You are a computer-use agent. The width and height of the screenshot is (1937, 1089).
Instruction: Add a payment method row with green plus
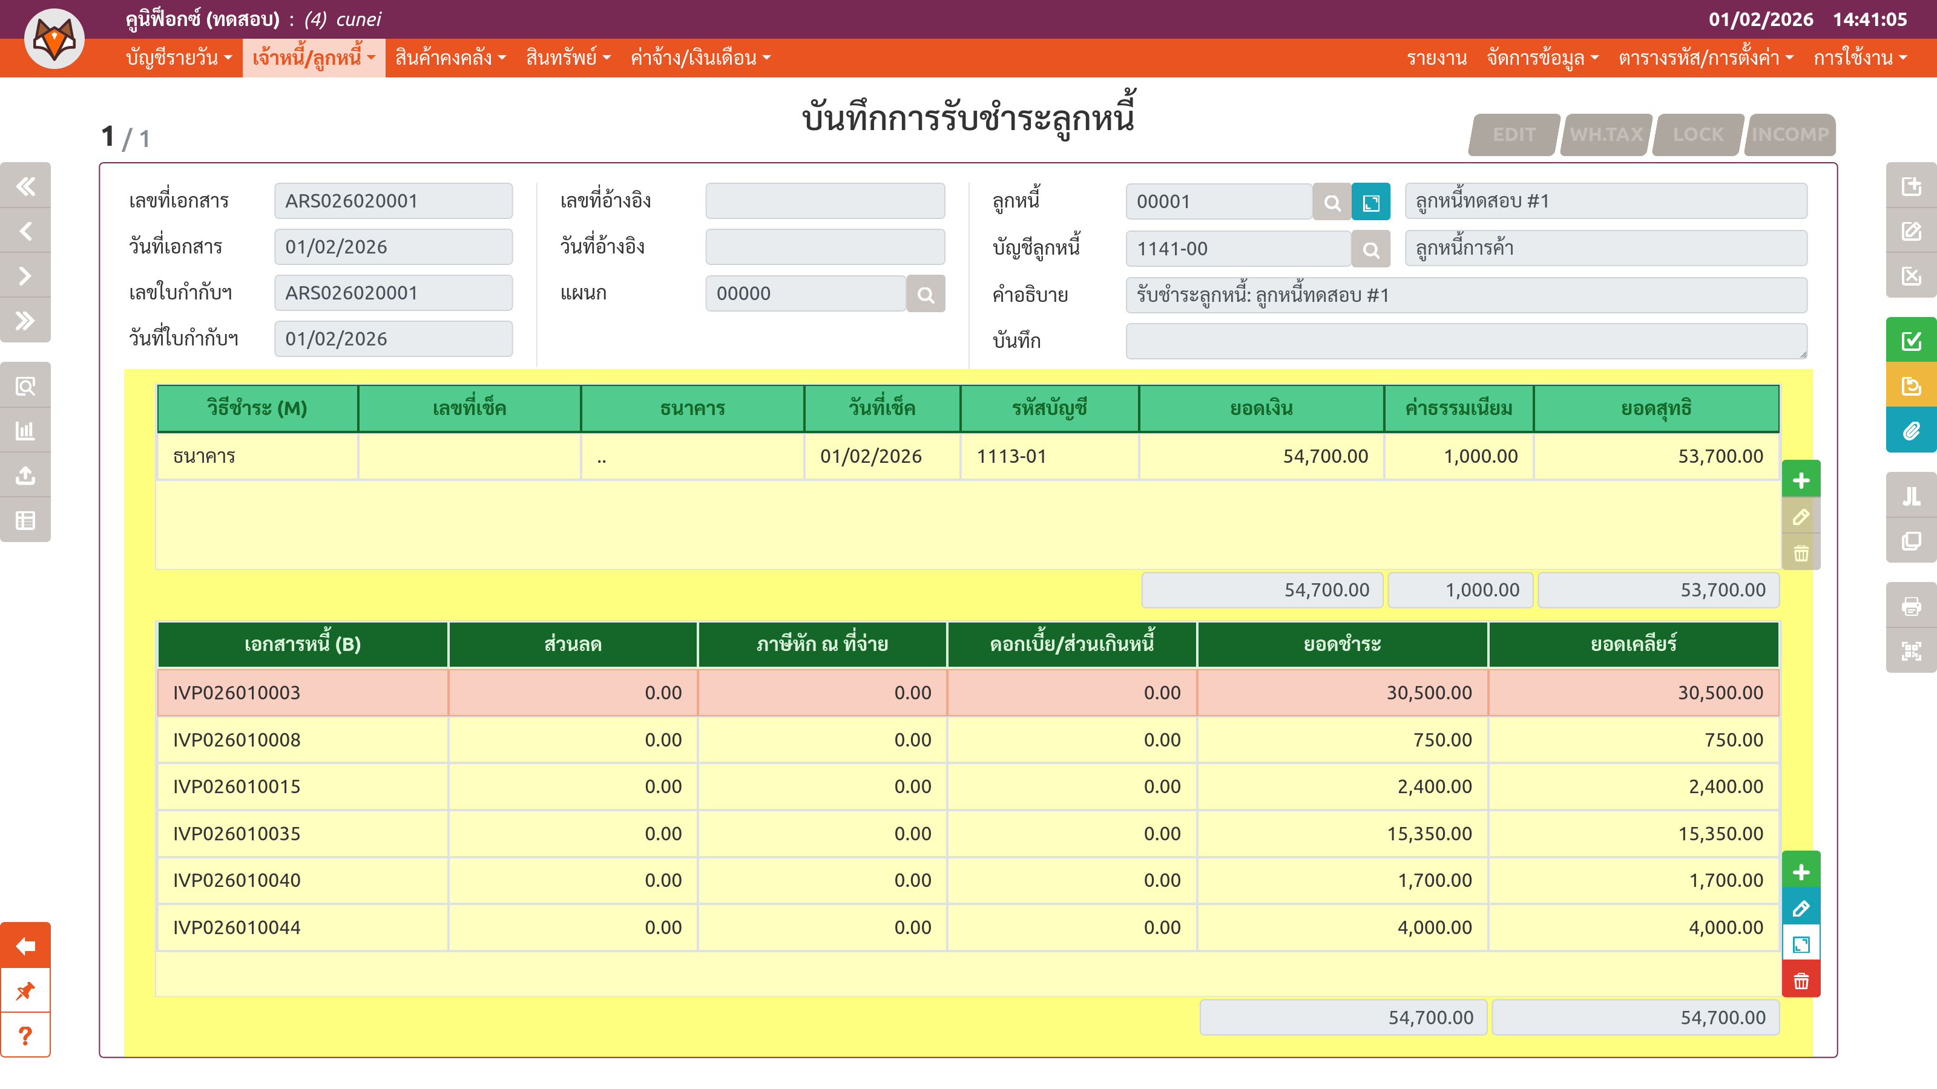pyautogui.click(x=1801, y=480)
